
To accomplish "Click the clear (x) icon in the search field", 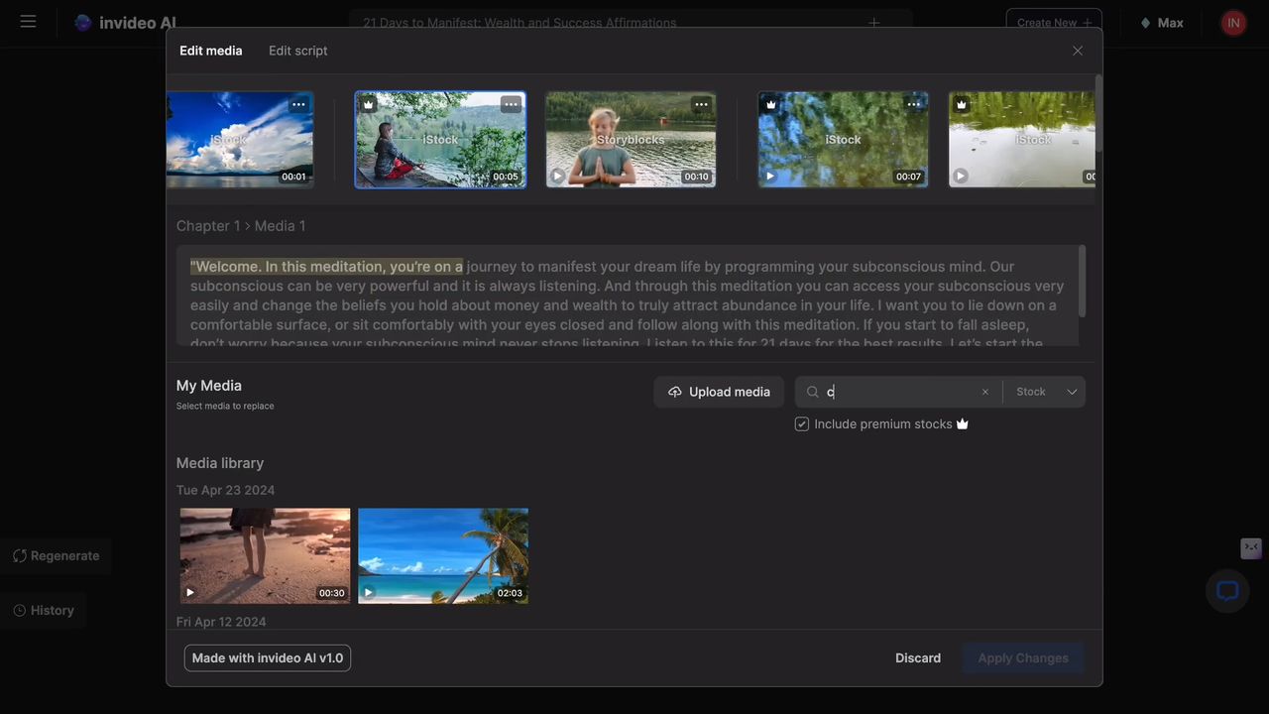I will coord(984,392).
